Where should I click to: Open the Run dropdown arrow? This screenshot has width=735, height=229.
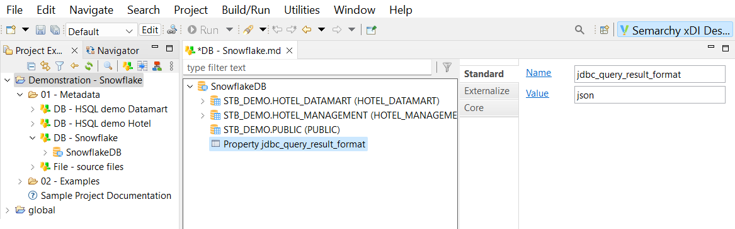pyautogui.click(x=229, y=30)
